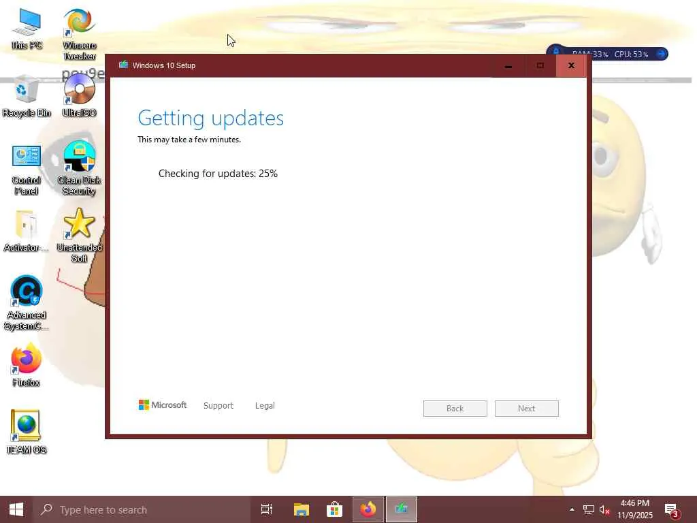697x523 pixels.
Task: Select Windows 10 Setup taskbar button
Action: pyautogui.click(x=402, y=509)
